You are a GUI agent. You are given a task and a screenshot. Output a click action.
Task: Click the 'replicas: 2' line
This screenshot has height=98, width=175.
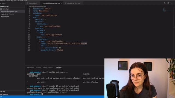pos(40,20)
